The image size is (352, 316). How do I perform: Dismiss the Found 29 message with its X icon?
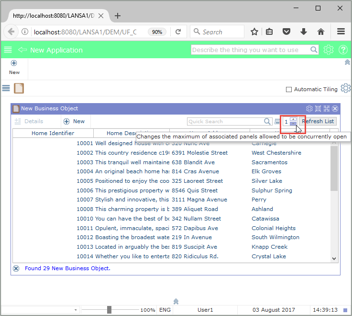click(16, 268)
